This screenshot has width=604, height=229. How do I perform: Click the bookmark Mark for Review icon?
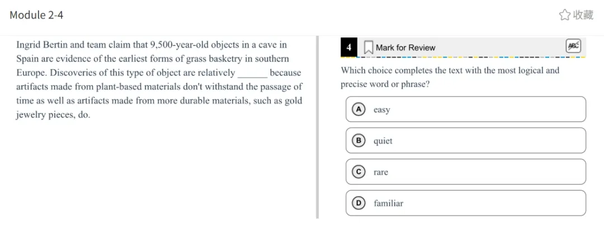tap(369, 47)
